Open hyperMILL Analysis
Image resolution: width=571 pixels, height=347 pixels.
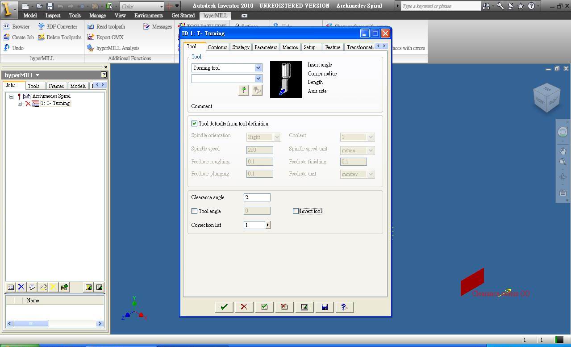[x=113, y=48]
